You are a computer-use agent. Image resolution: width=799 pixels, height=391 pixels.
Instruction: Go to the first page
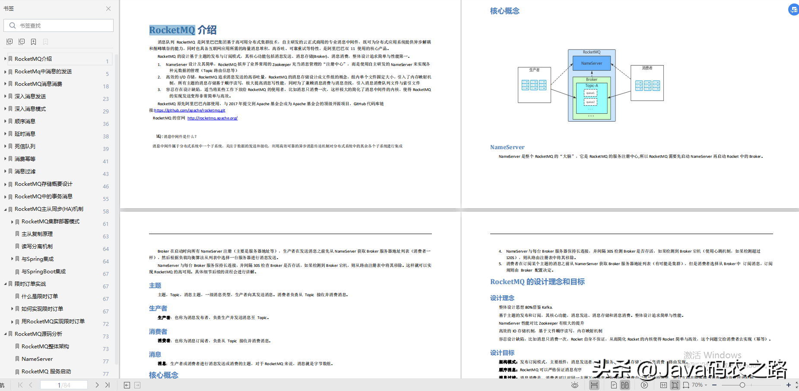(x=20, y=385)
